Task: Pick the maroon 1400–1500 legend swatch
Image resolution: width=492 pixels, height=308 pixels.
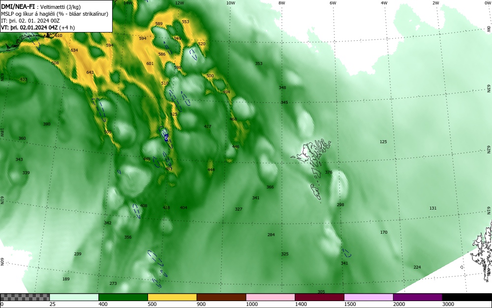Action: point(319,297)
